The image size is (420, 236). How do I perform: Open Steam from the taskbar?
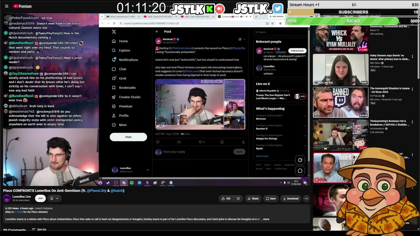[x=108, y=183]
